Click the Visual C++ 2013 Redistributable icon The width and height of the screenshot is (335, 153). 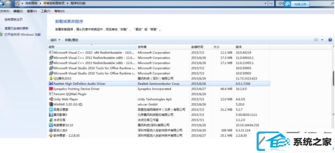click(x=51, y=63)
